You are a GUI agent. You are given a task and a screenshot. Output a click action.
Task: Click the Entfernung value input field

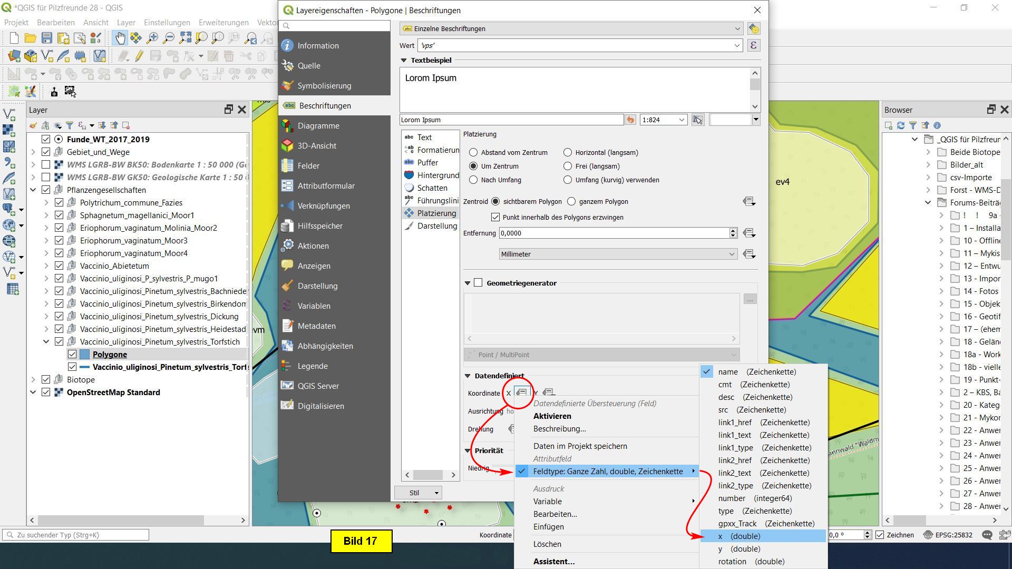click(x=614, y=233)
